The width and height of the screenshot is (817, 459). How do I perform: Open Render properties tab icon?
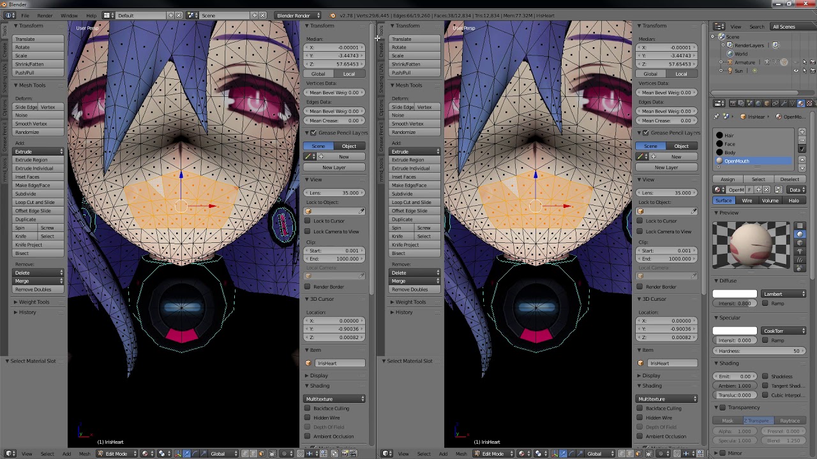tap(733, 103)
